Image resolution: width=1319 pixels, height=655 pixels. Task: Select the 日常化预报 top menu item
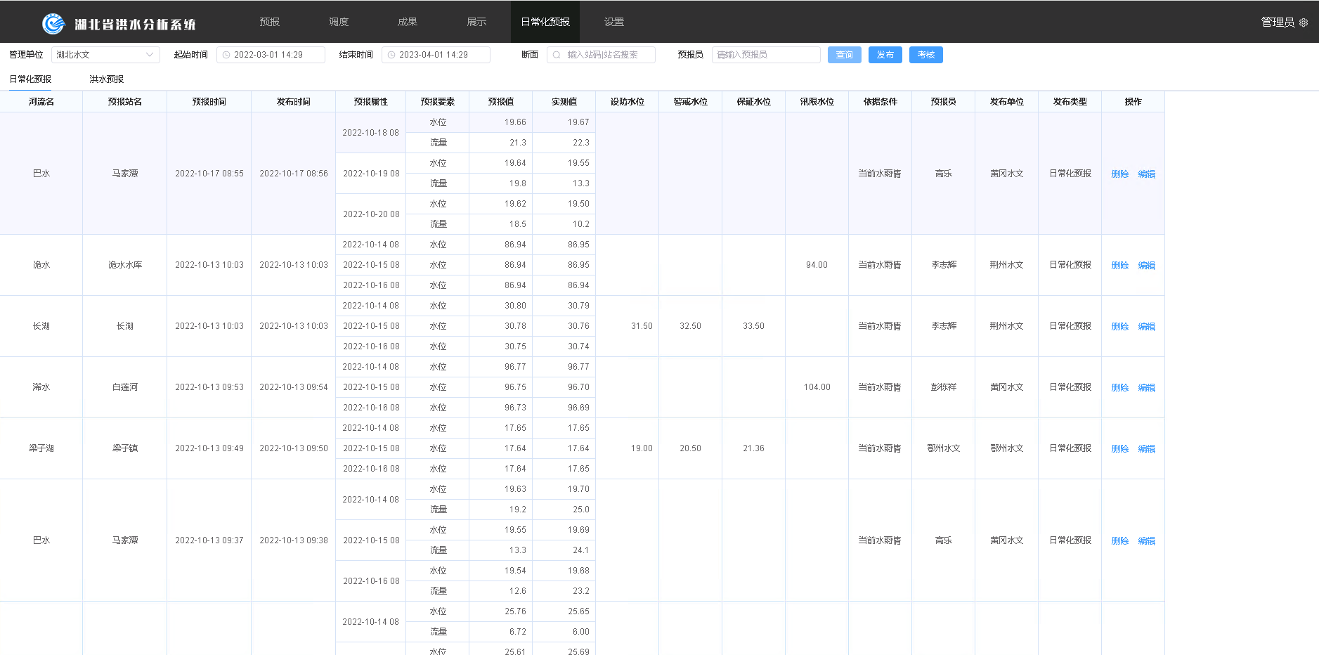(x=545, y=22)
